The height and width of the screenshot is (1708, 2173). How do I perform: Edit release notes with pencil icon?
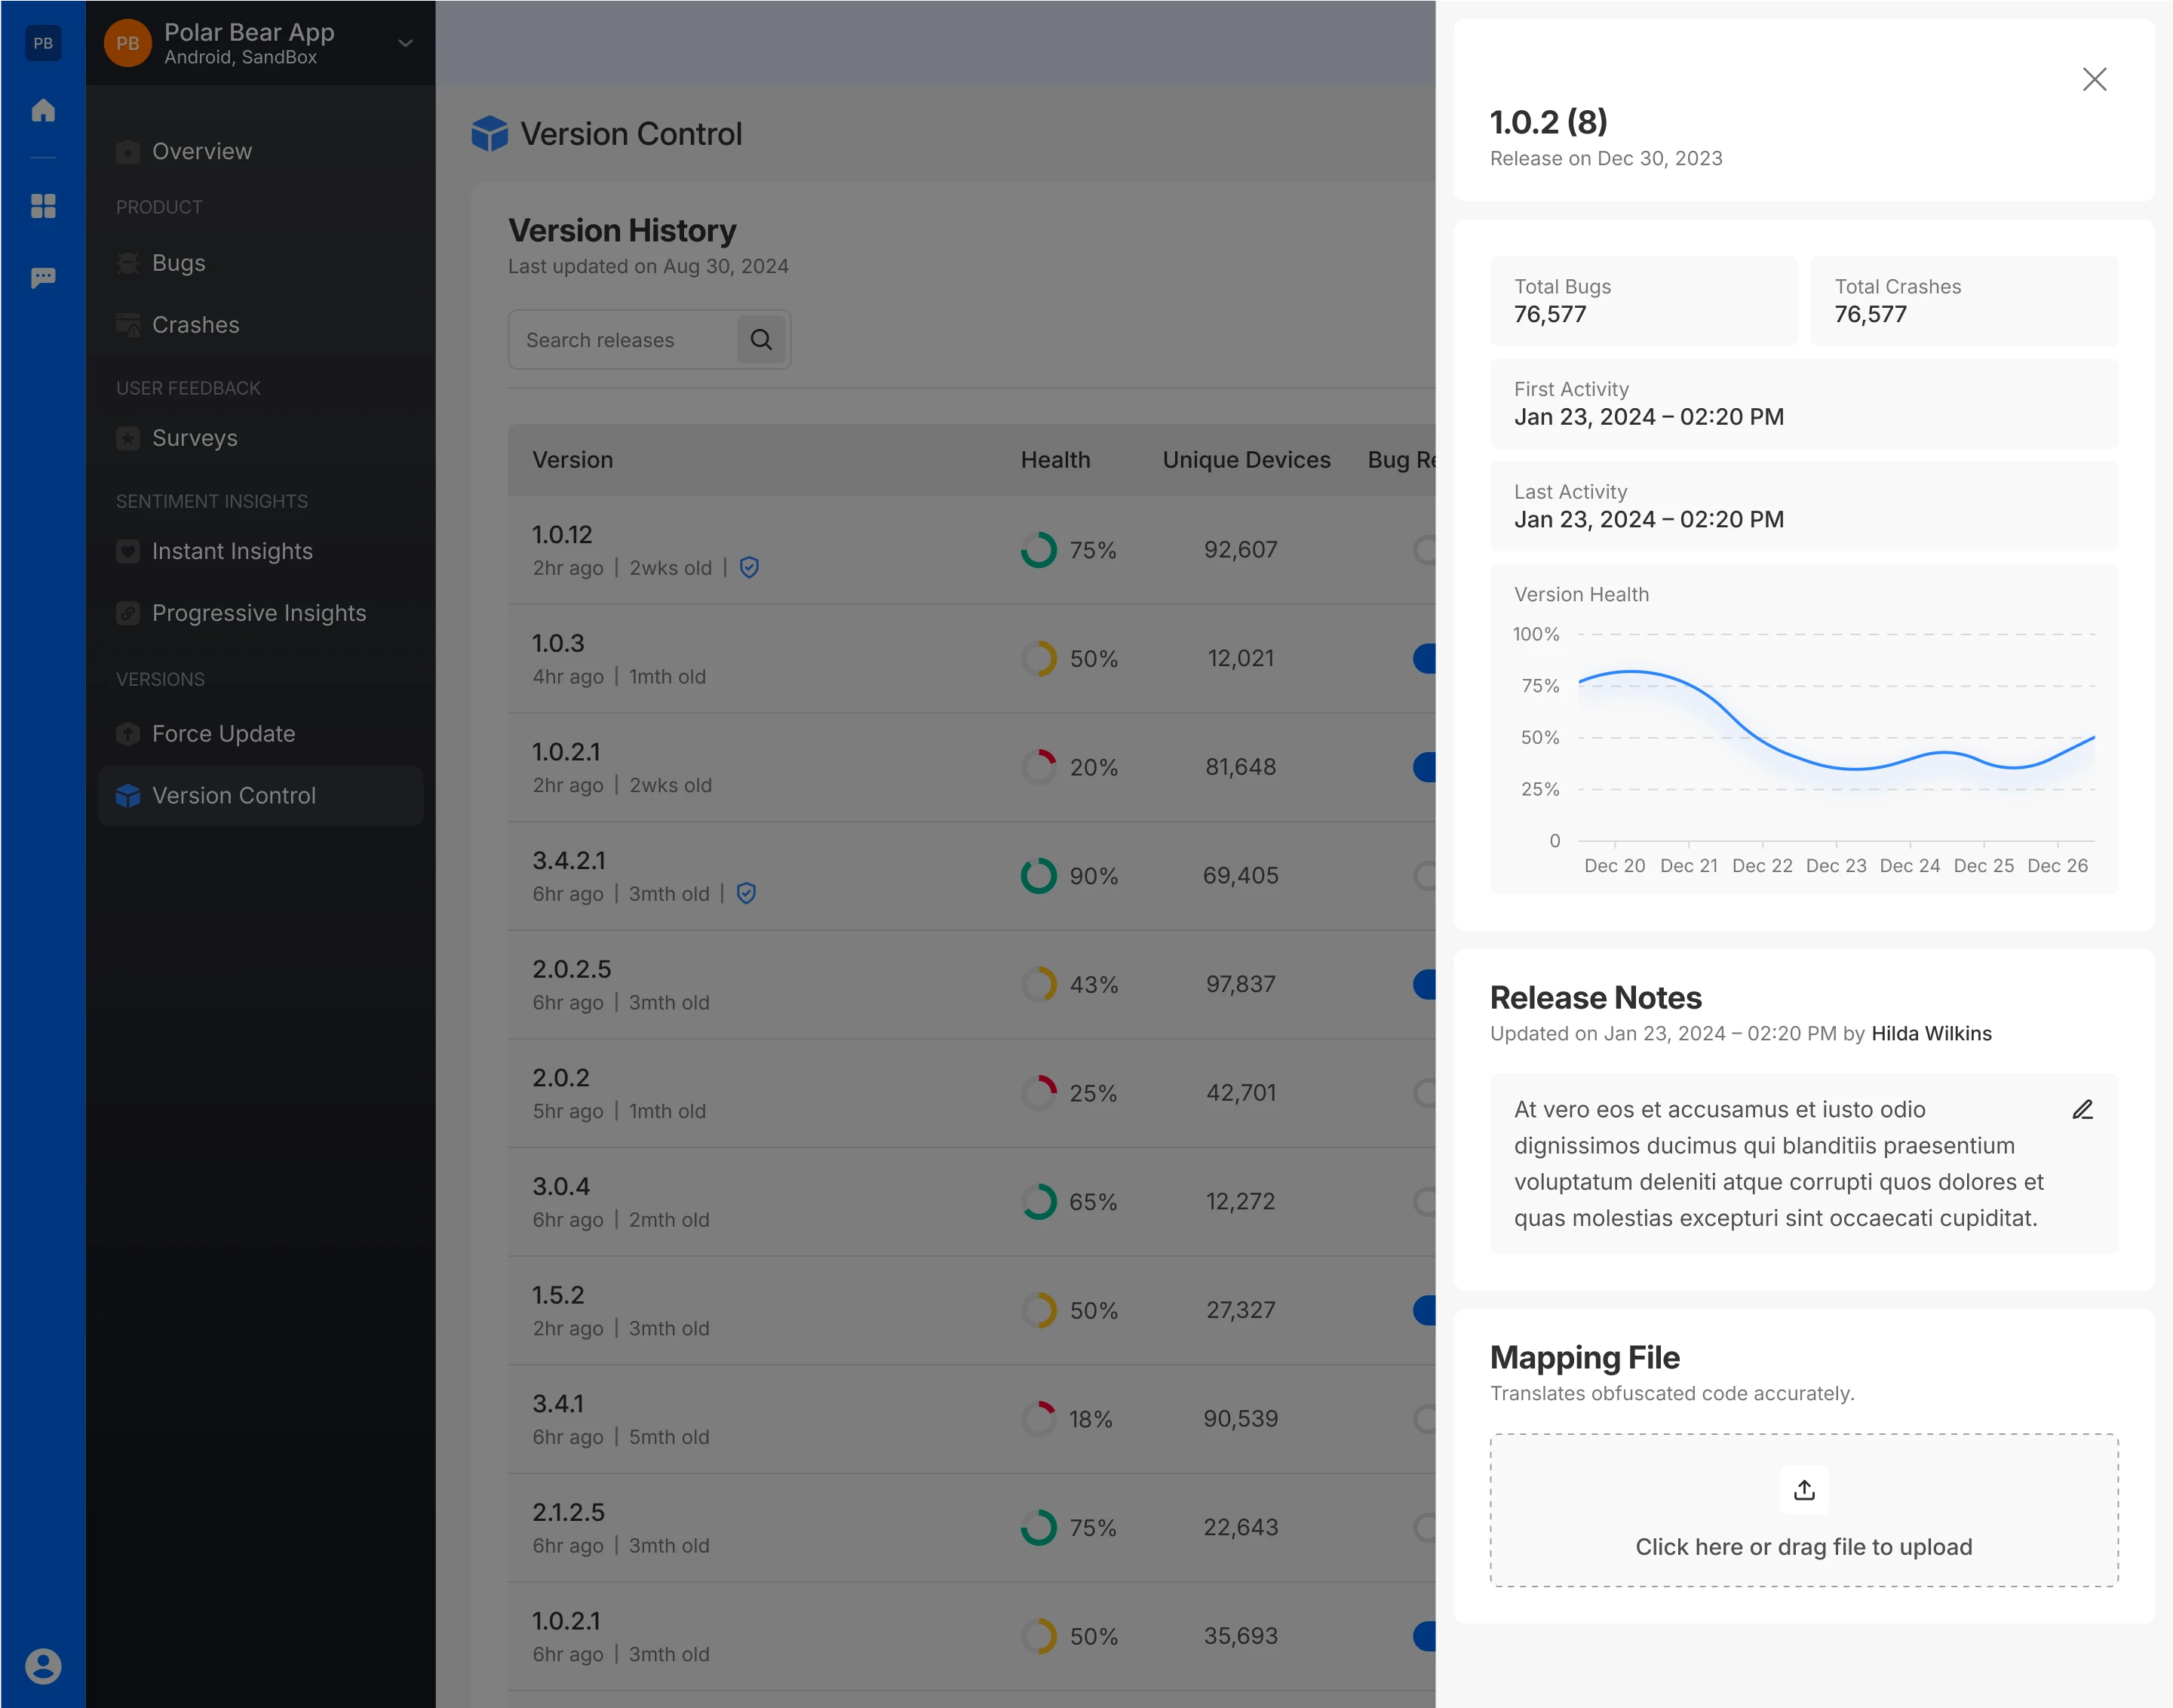2082,1110
